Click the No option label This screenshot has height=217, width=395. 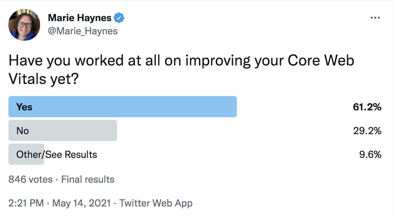point(23,131)
